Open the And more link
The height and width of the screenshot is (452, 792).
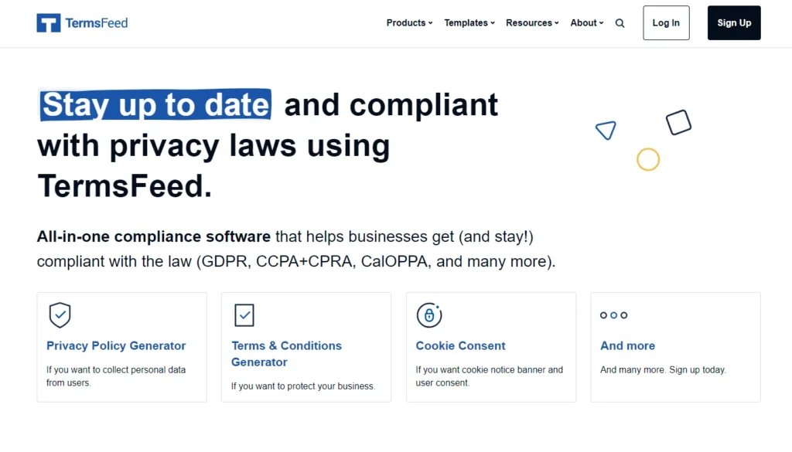[x=627, y=345]
